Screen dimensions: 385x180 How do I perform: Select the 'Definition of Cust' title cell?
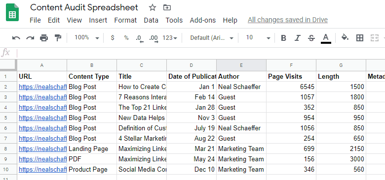pos(142,128)
